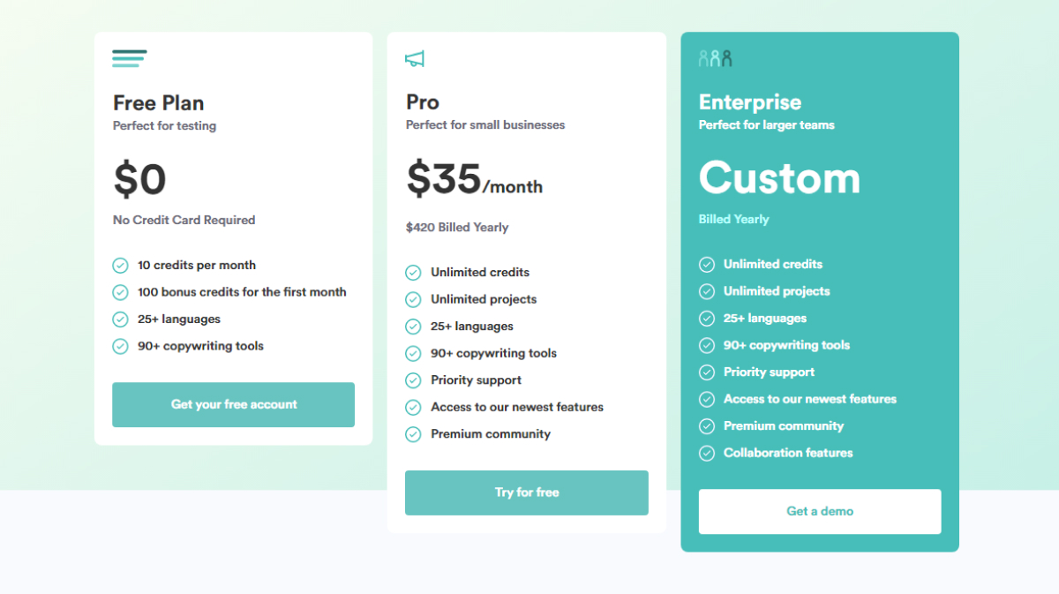Image resolution: width=1059 pixels, height=594 pixels.
Task: Click the Custom pricing text
Action: (x=779, y=178)
